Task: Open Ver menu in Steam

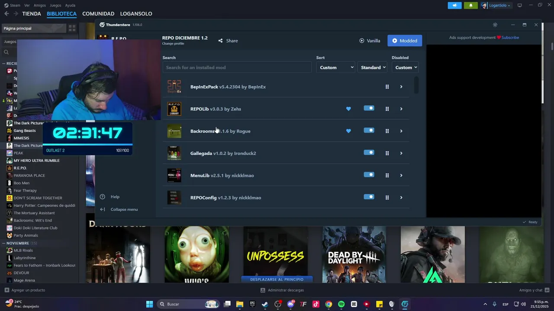Action: (x=27, y=5)
